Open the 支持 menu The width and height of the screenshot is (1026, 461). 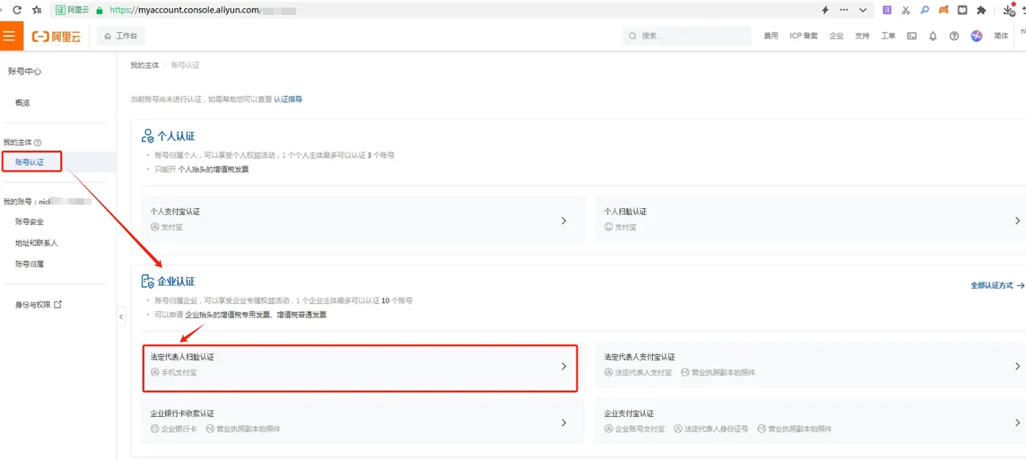point(862,36)
